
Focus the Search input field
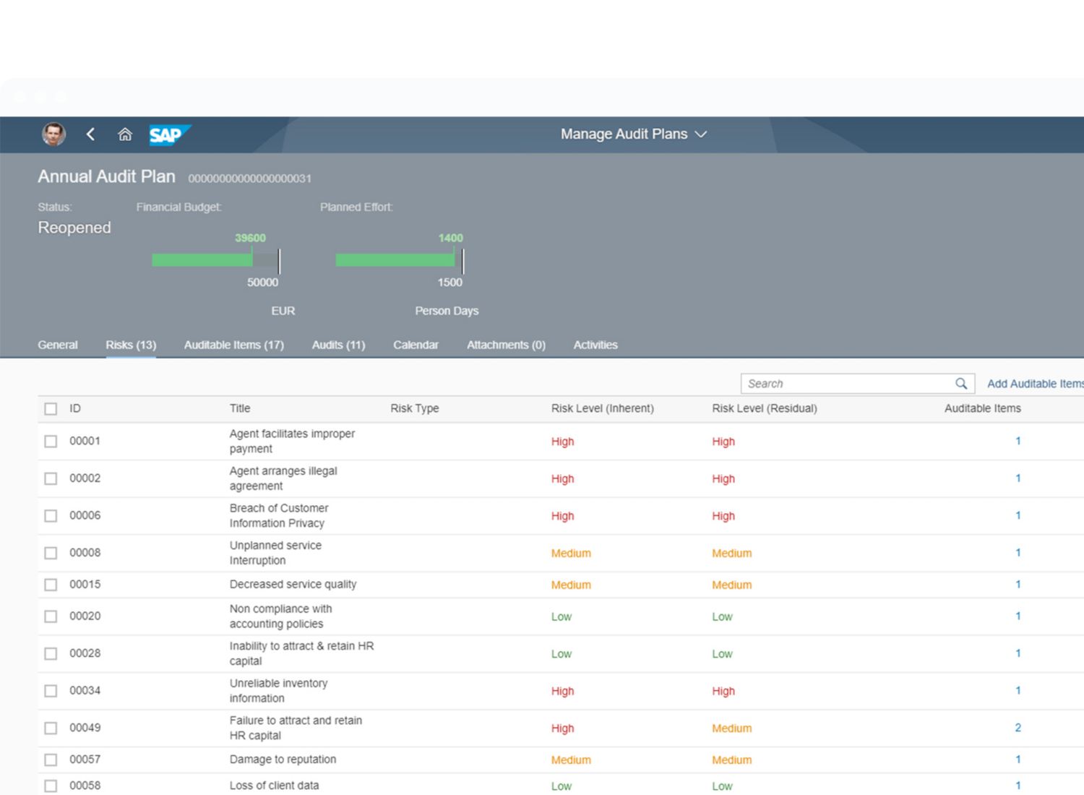pos(847,384)
